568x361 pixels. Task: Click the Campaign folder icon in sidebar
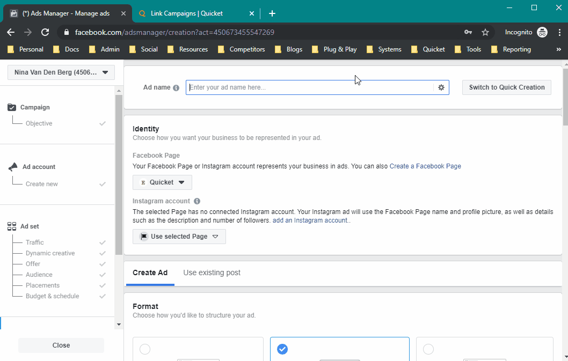[x=12, y=107]
